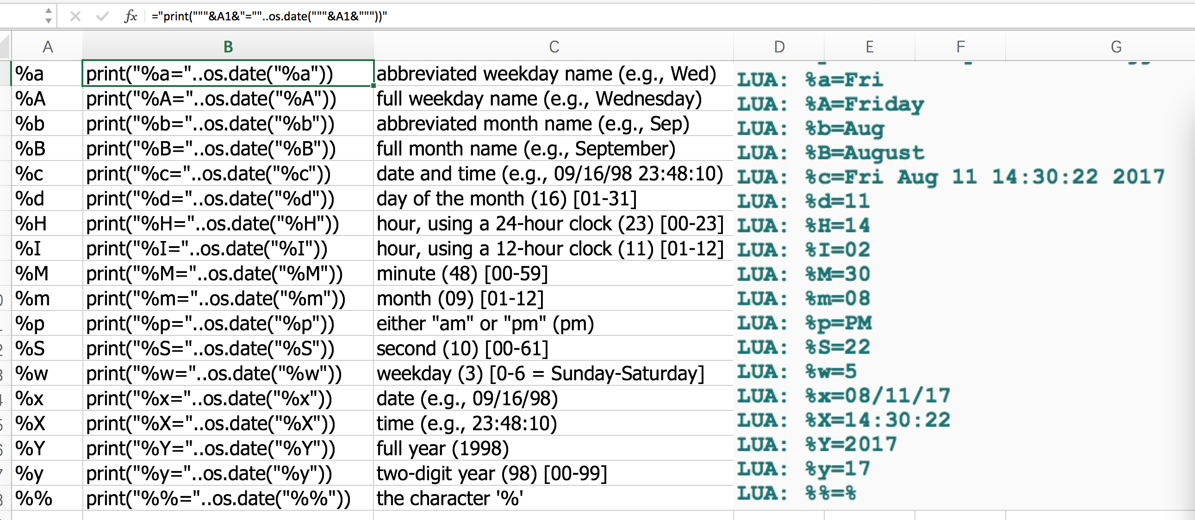Select cell containing %x
1195x520 pixels.
tap(47, 398)
